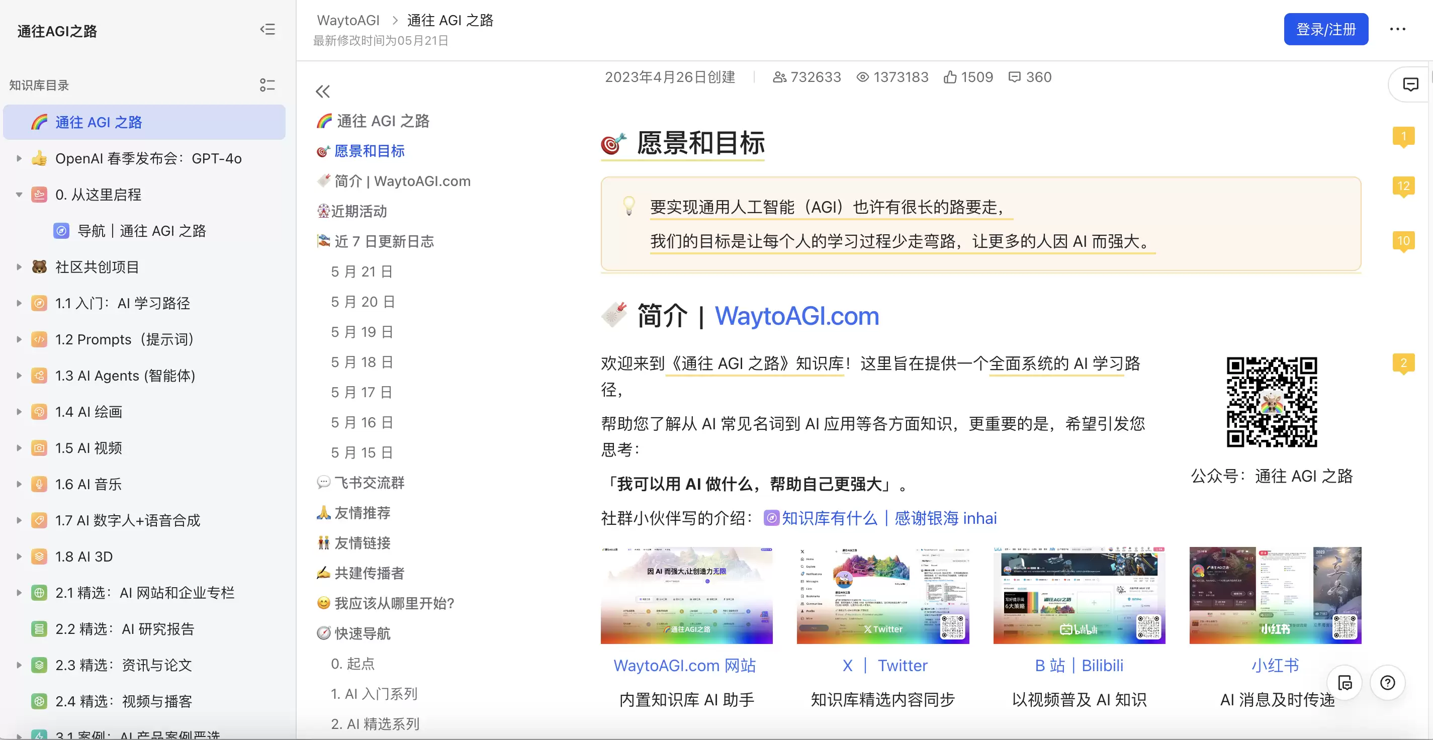The width and height of the screenshot is (1433, 740).
Task: Open B 站 | Bilibili link
Action: (1079, 666)
